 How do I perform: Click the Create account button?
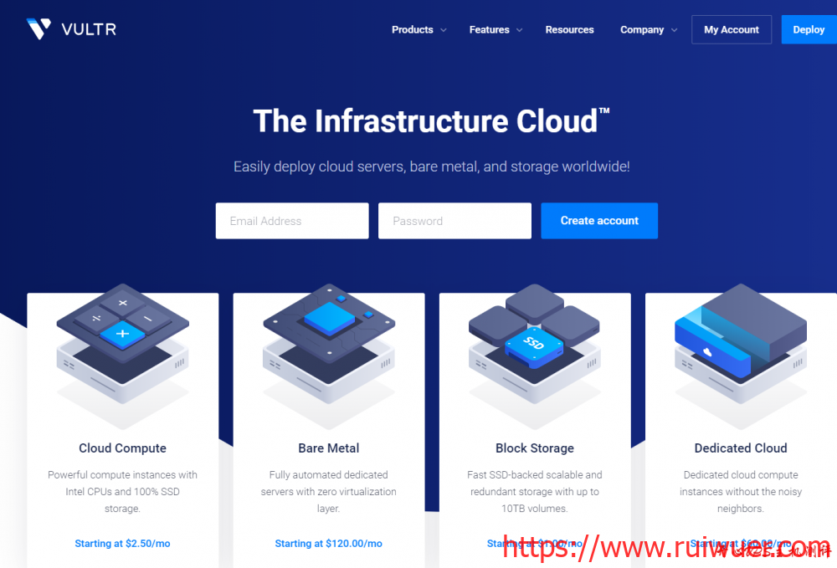pyautogui.click(x=599, y=220)
